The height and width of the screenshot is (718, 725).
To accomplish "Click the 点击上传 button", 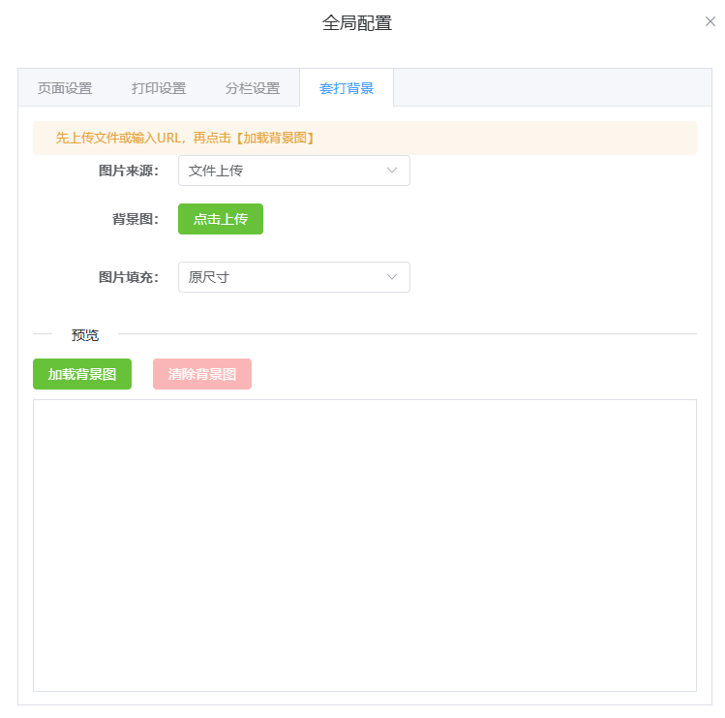I will tap(221, 219).
